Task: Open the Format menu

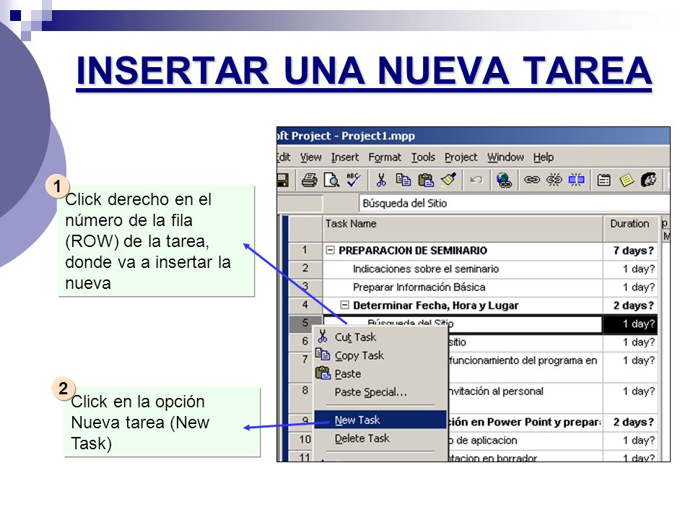Action: point(385,157)
